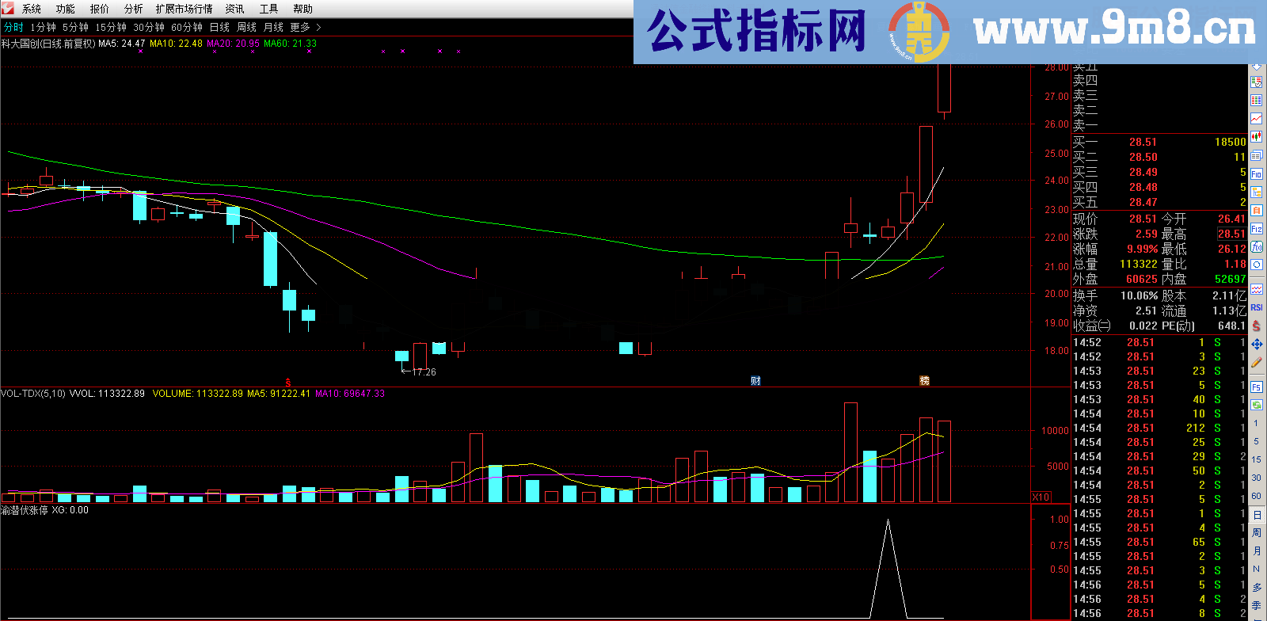The width and height of the screenshot is (1267, 621).
Task: Click the green refresh icon
Action: (x=1257, y=405)
